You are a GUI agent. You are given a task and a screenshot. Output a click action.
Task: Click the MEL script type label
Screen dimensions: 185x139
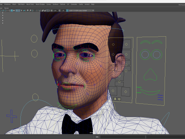97,137
